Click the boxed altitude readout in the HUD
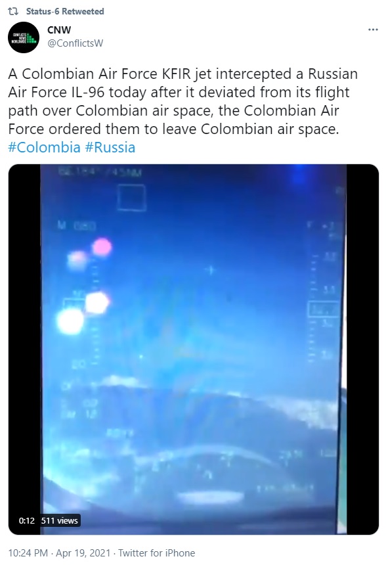The height and width of the screenshot is (565, 386). [324, 309]
